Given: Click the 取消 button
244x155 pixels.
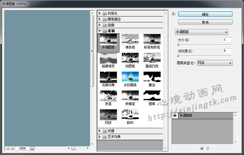Looking at the screenshot, I should (205, 22).
